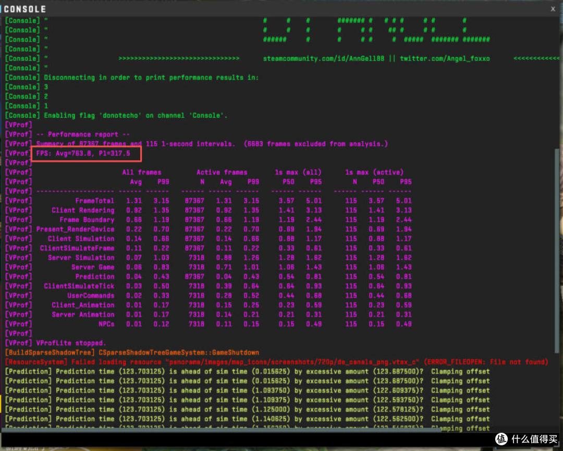
Task: Click the Prediction row label in table
Action: tap(95, 277)
